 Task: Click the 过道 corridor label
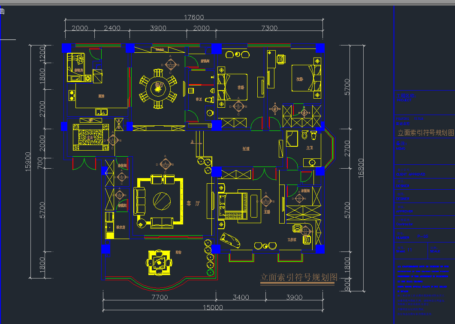coord(246,148)
